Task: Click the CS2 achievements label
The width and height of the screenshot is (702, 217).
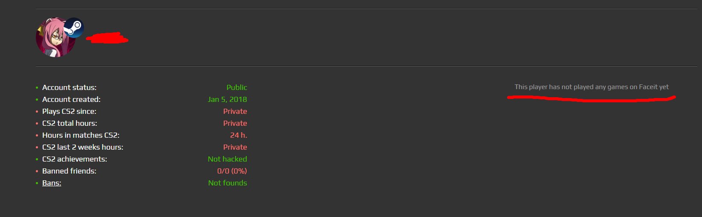Action: [75, 159]
